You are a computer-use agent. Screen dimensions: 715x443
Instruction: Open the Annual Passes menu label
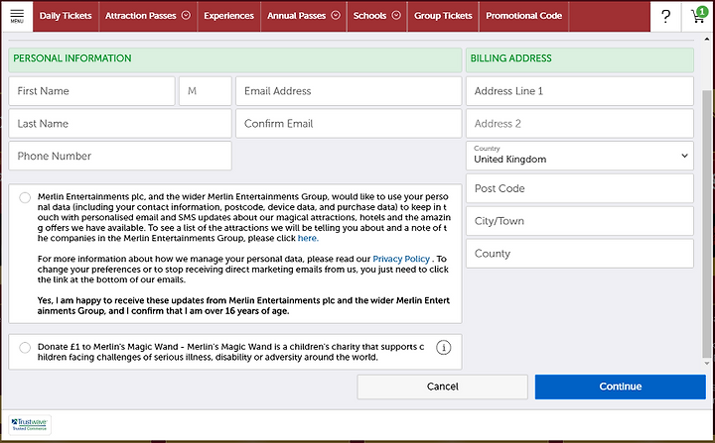click(x=296, y=16)
